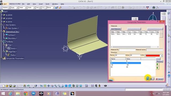Click the Material ID input field

[x=127, y=50]
